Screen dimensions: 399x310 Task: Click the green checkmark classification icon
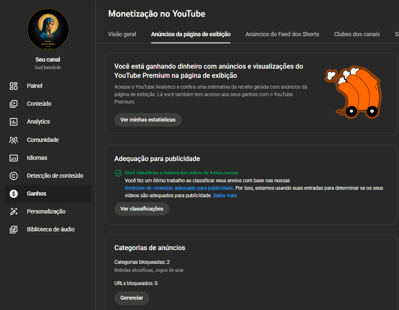[118, 173]
